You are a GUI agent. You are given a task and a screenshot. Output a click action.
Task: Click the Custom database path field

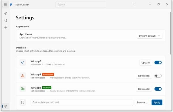click(82, 102)
